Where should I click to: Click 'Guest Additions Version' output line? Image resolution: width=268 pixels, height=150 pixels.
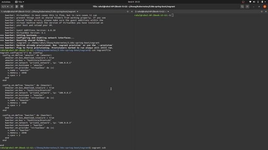pyautogui.click(x=30, y=30)
